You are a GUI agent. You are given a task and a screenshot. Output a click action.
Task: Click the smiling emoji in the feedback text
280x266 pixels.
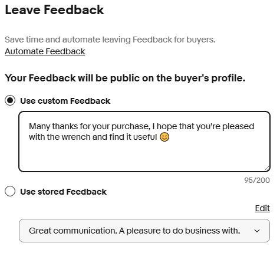pyautogui.click(x=164, y=137)
